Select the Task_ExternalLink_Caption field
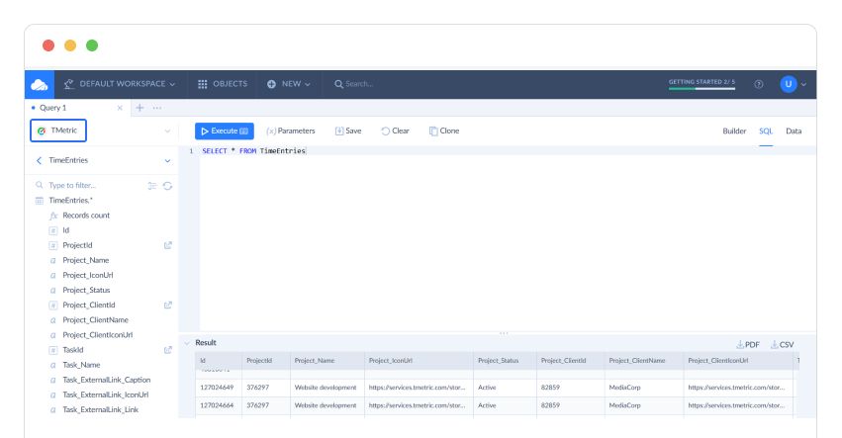 click(x=106, y=380)
